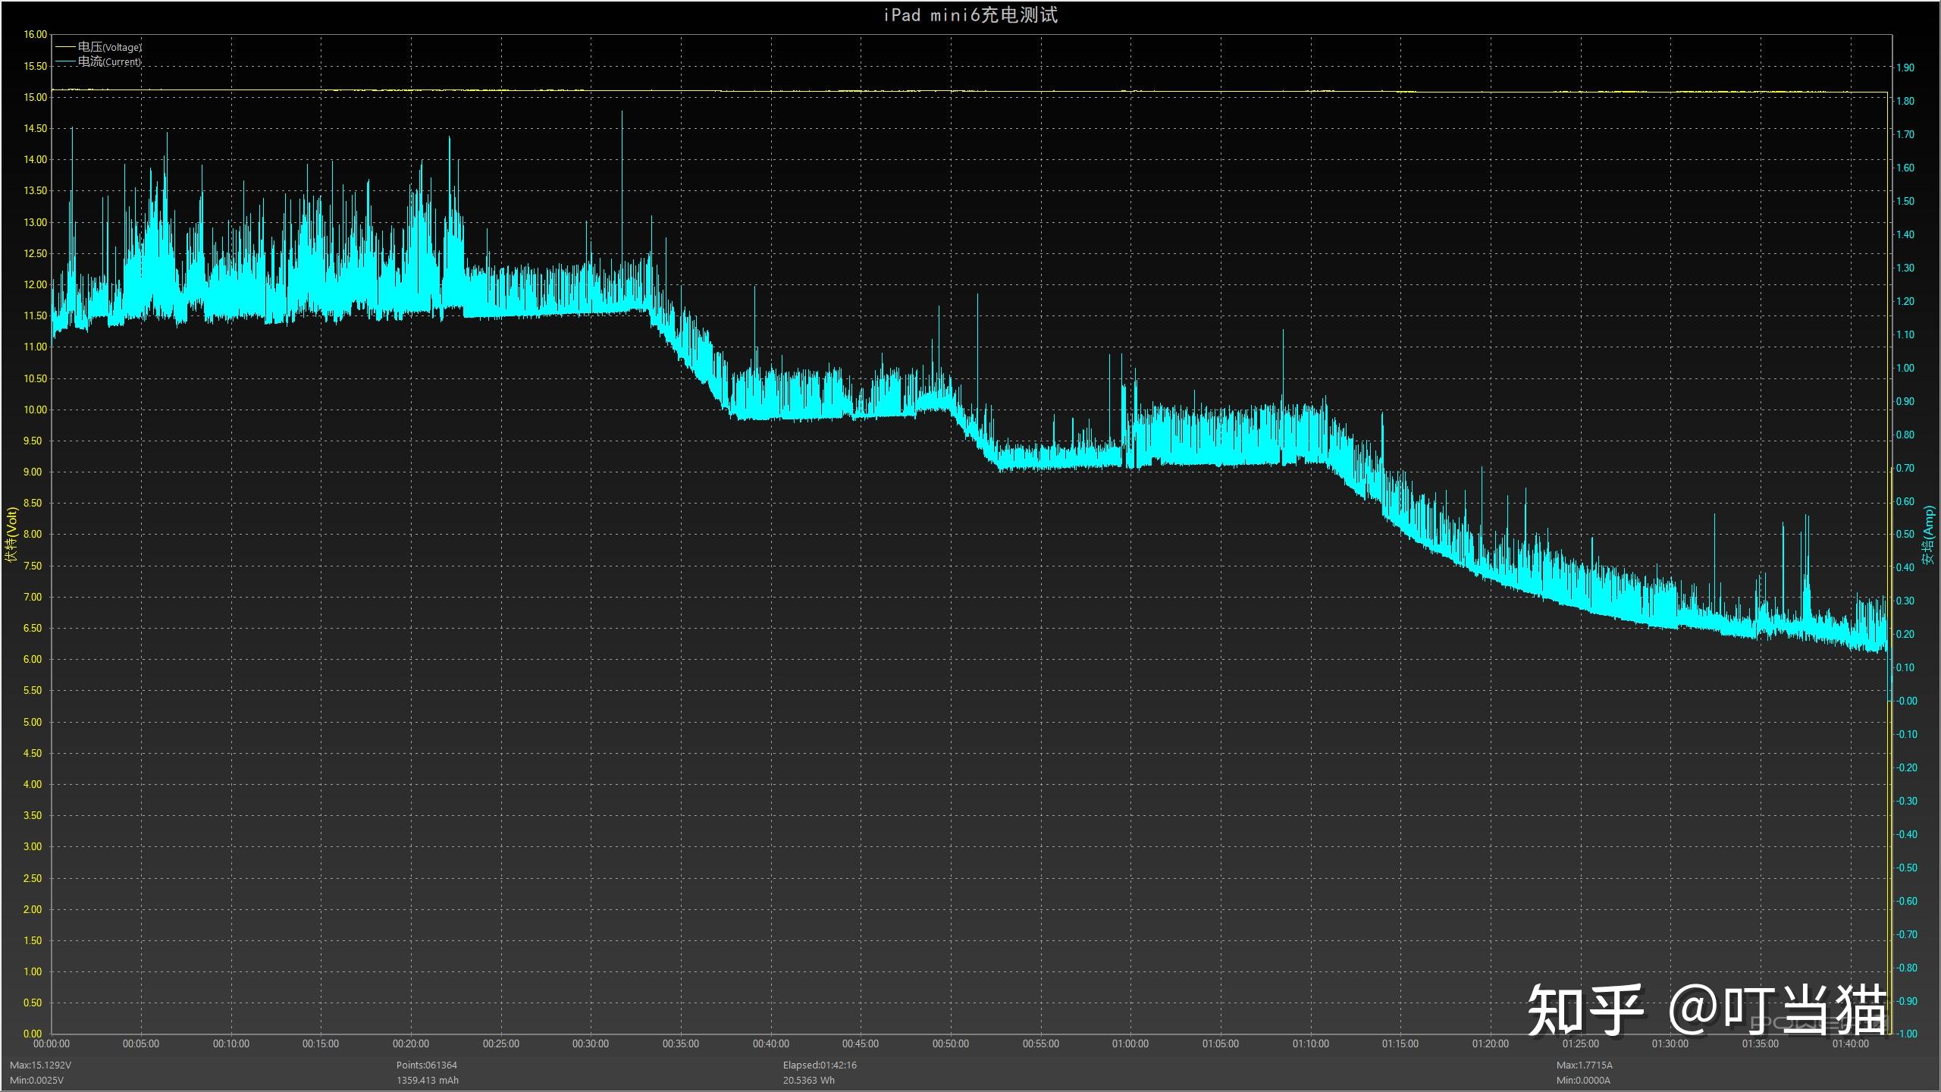This screenshot has width=1941, height=1092.
Task: Click the 00:00:00 time axis label
Action: point(52,1044)
